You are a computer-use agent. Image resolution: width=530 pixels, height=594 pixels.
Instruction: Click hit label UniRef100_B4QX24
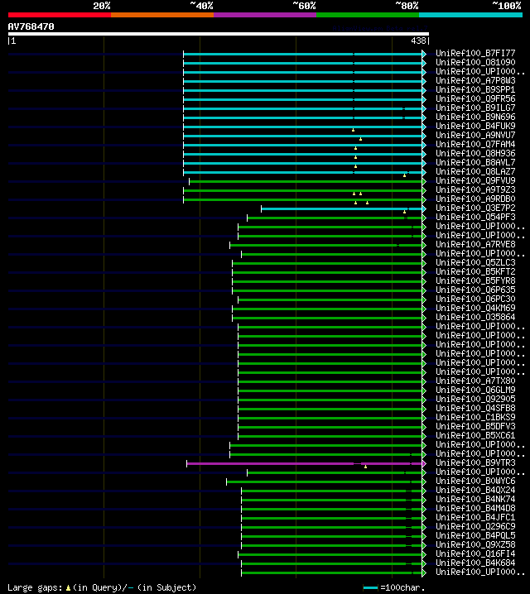[475, 490]
